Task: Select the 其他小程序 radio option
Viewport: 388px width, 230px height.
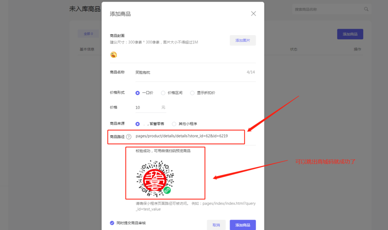Action: [174, 124]
